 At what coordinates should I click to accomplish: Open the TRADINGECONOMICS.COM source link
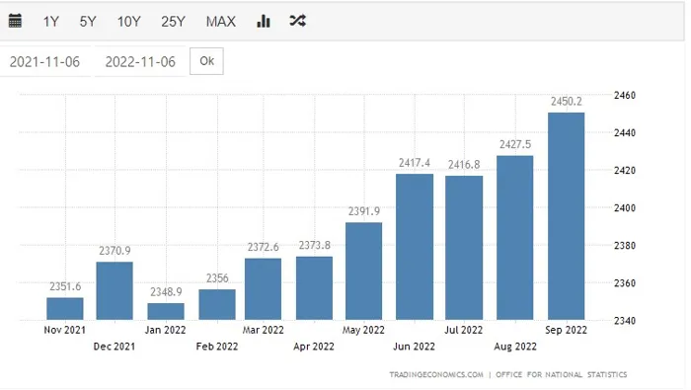[x=436, y=374]
